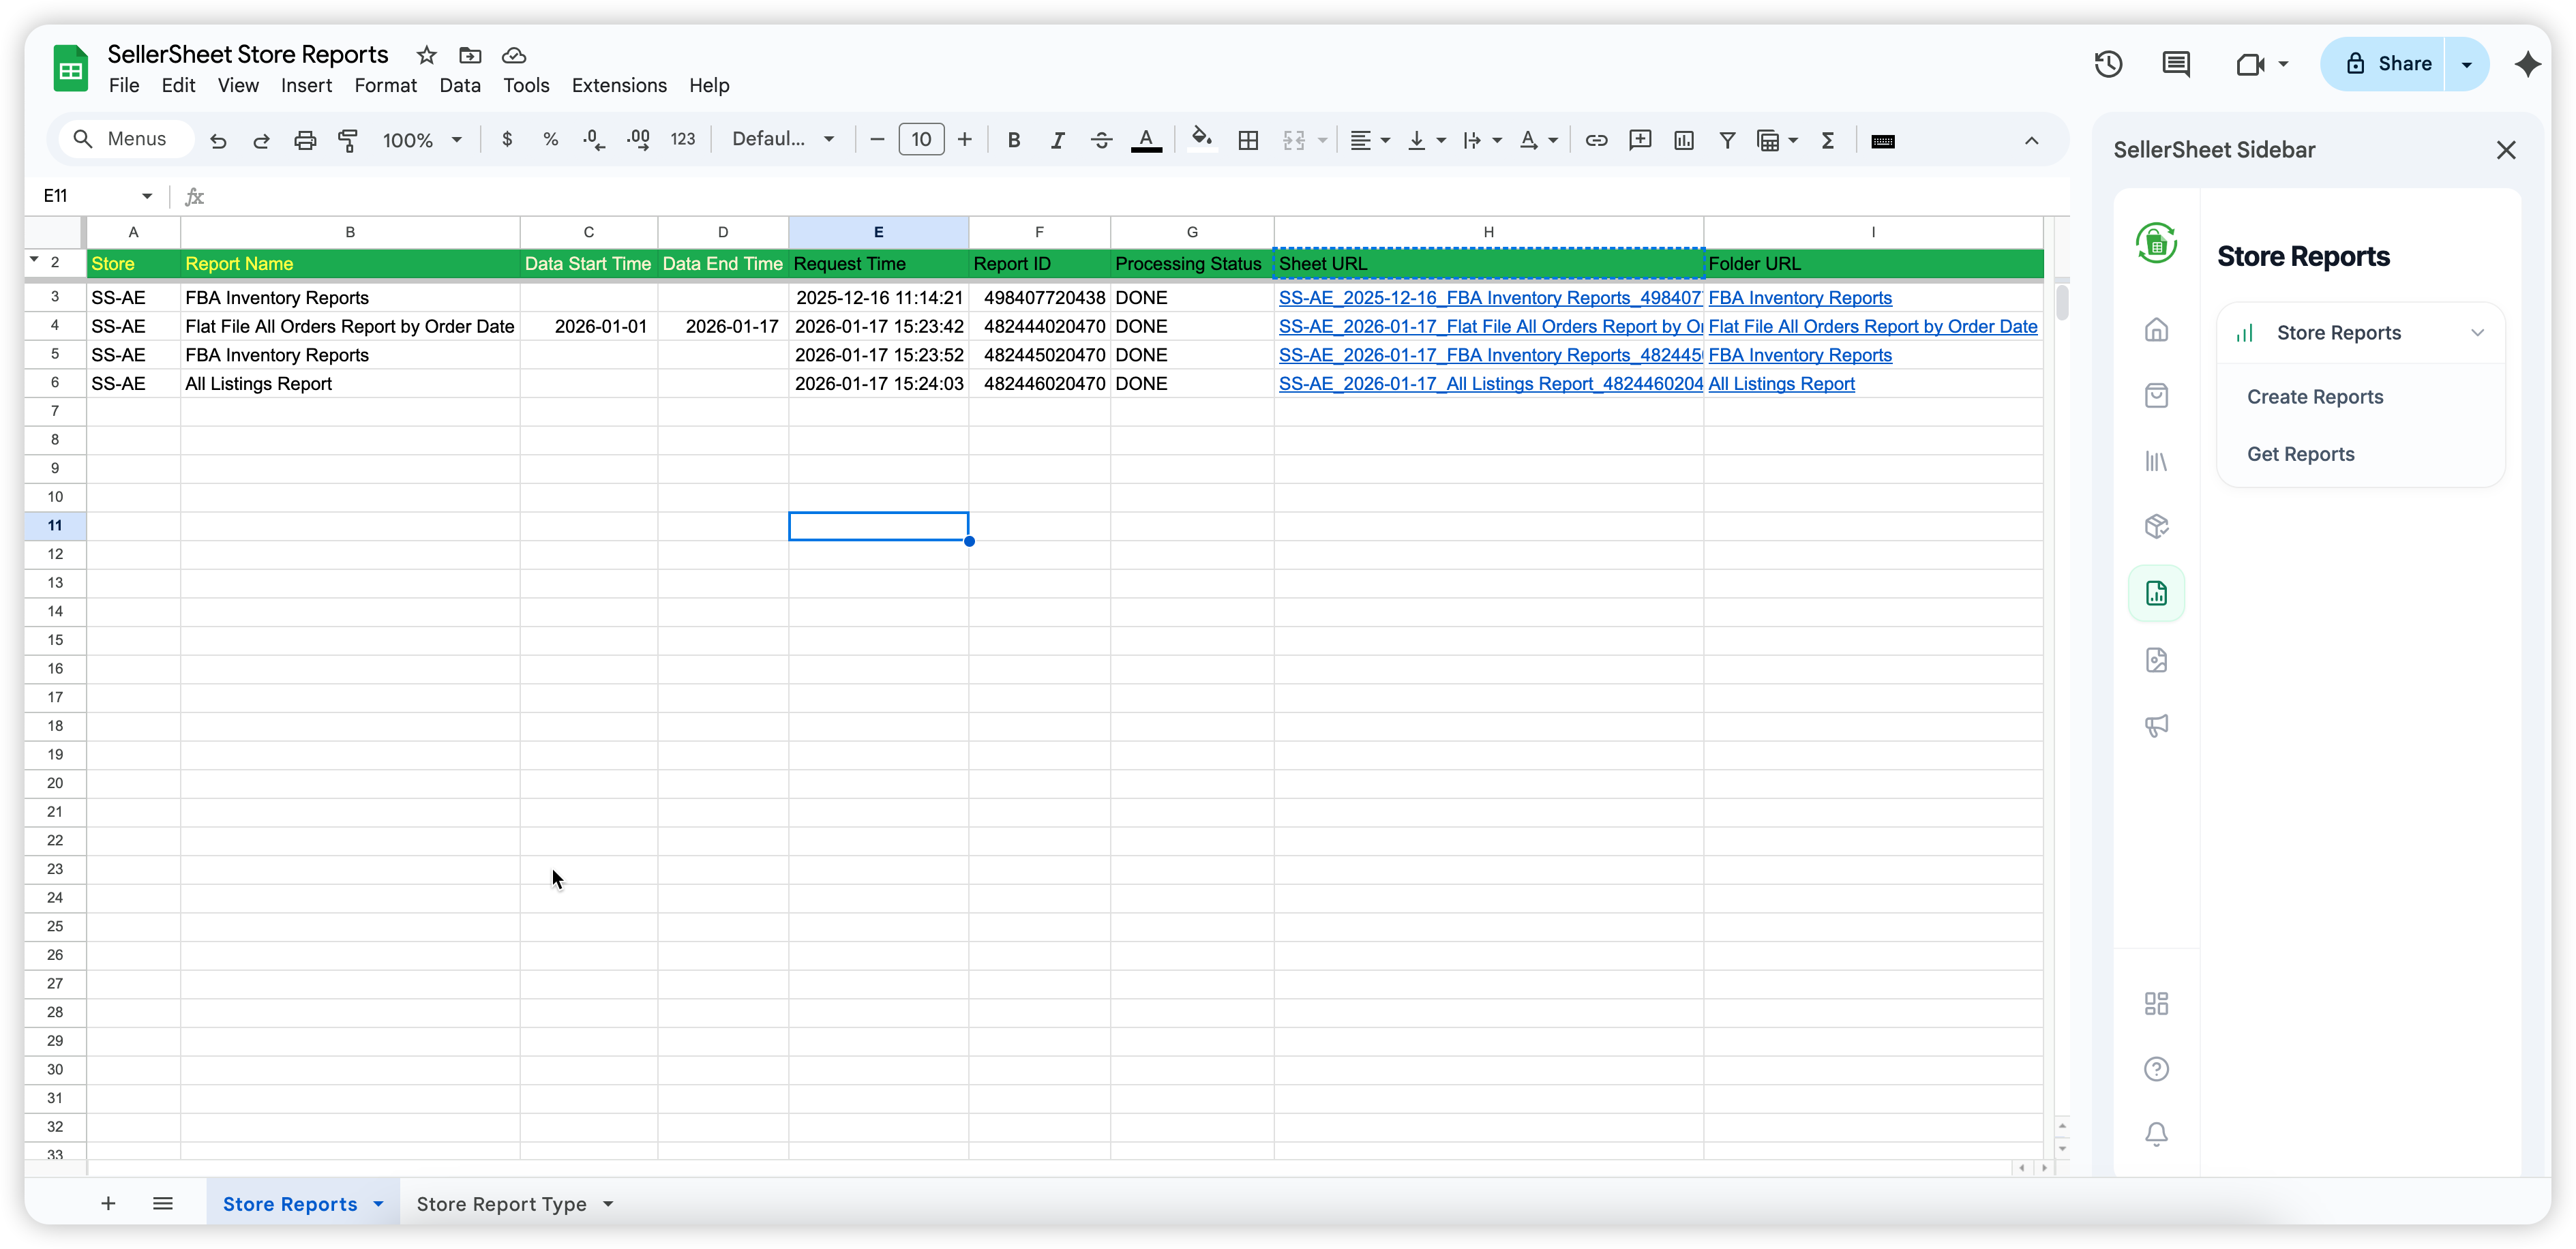Toggle strikethrough formatting

tap(1101, 140)
